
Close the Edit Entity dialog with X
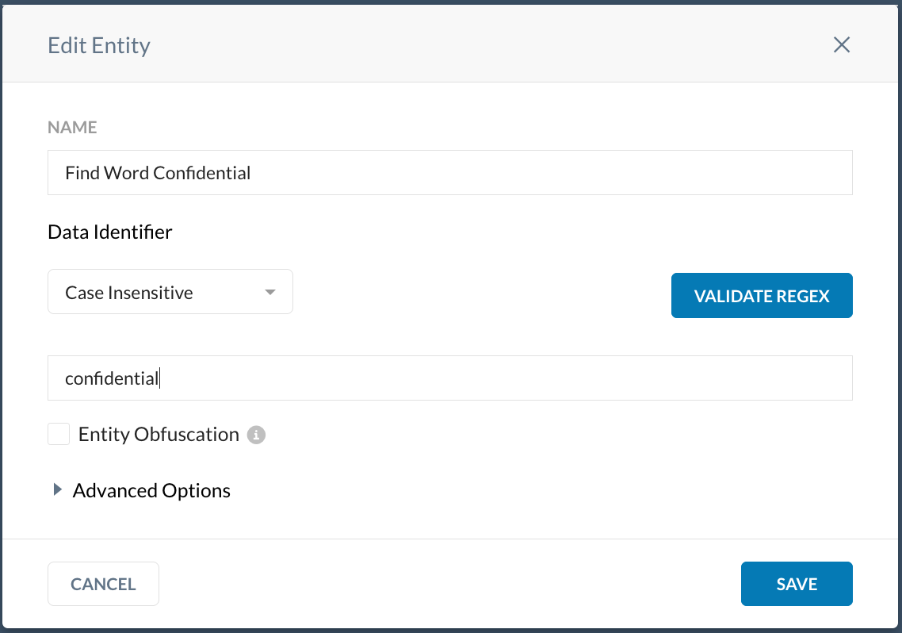pos(842,45)
